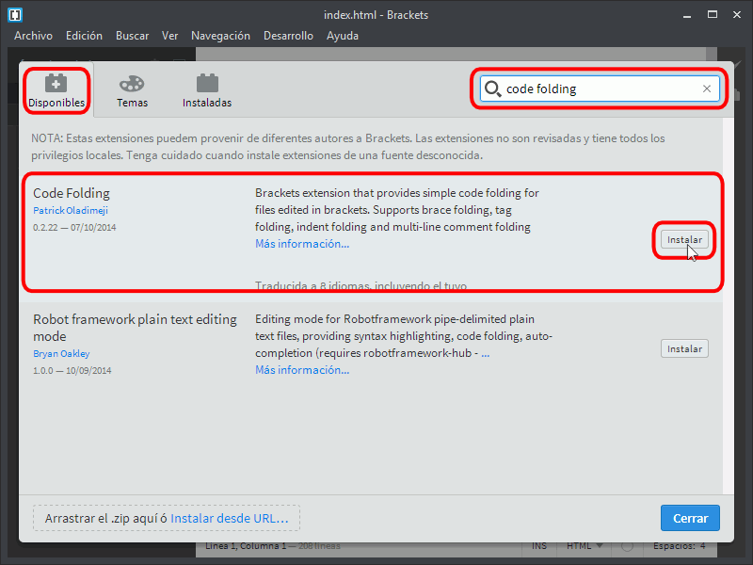Open the Edición menu

(84, 36)
